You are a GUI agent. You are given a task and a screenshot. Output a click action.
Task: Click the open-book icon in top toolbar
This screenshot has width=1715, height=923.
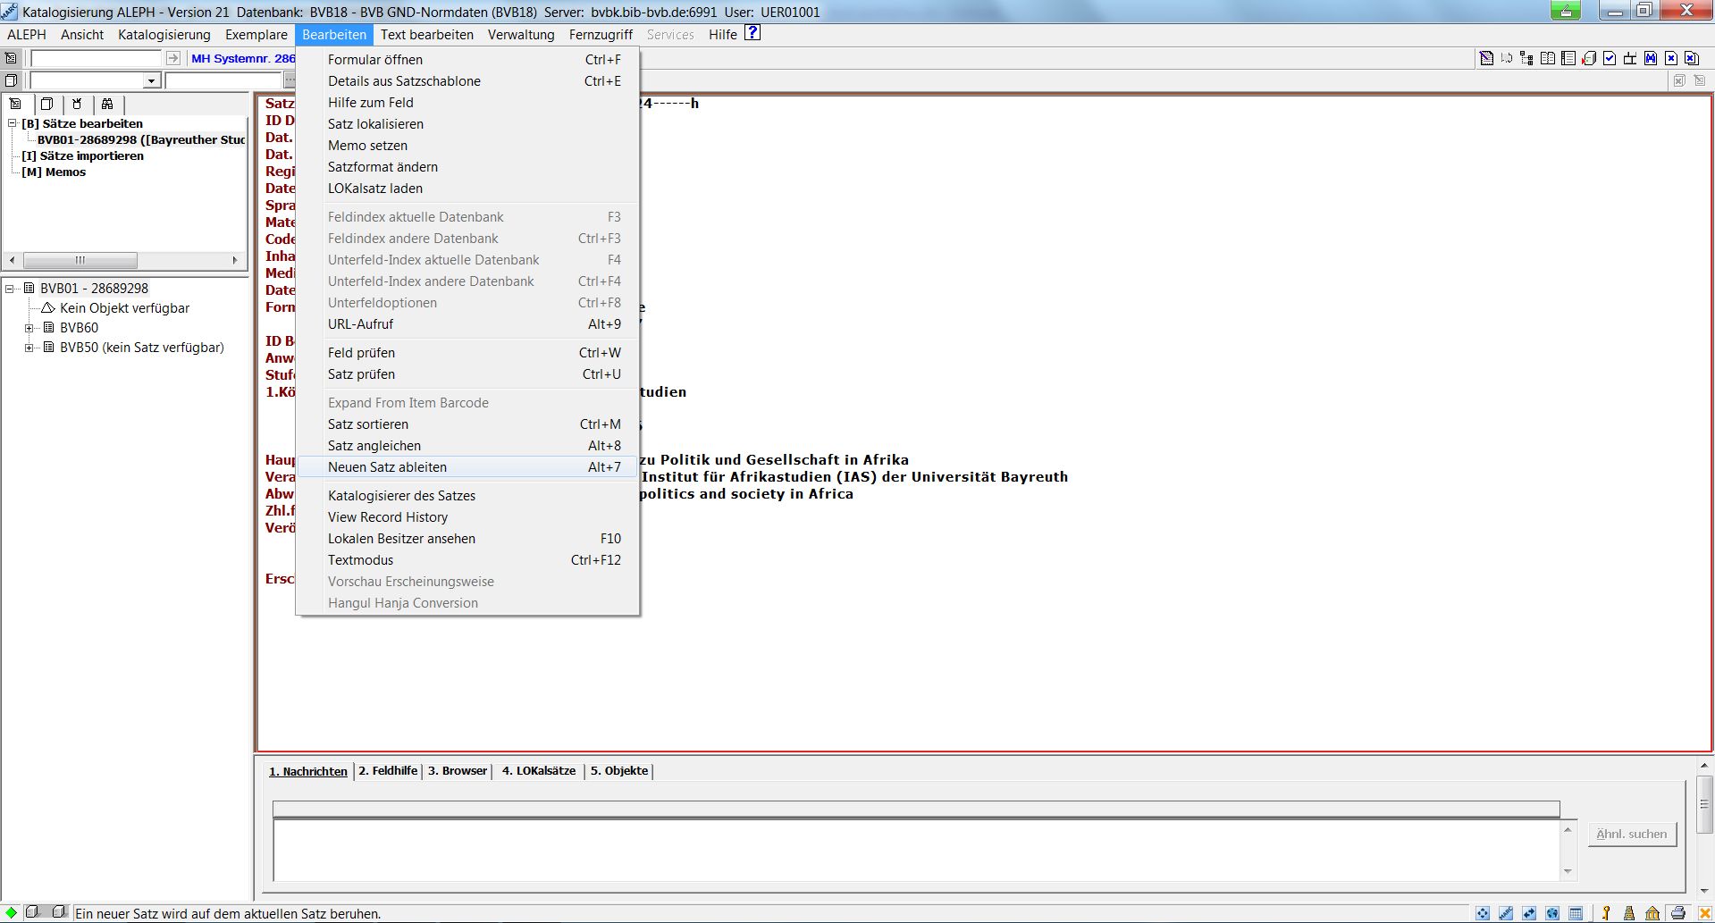click(1548, 58)
